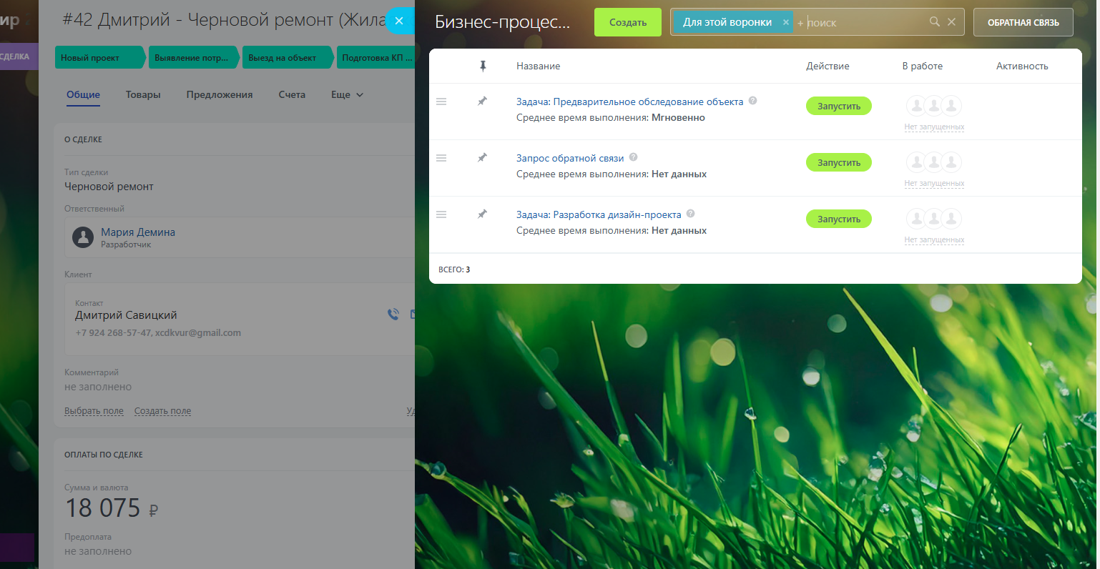Image resolution: width=1100 pixels, height=569 pixels.
Task: Click participant avatars in 'Предварительное обследование объекта' row
Action: pos(934,106)
